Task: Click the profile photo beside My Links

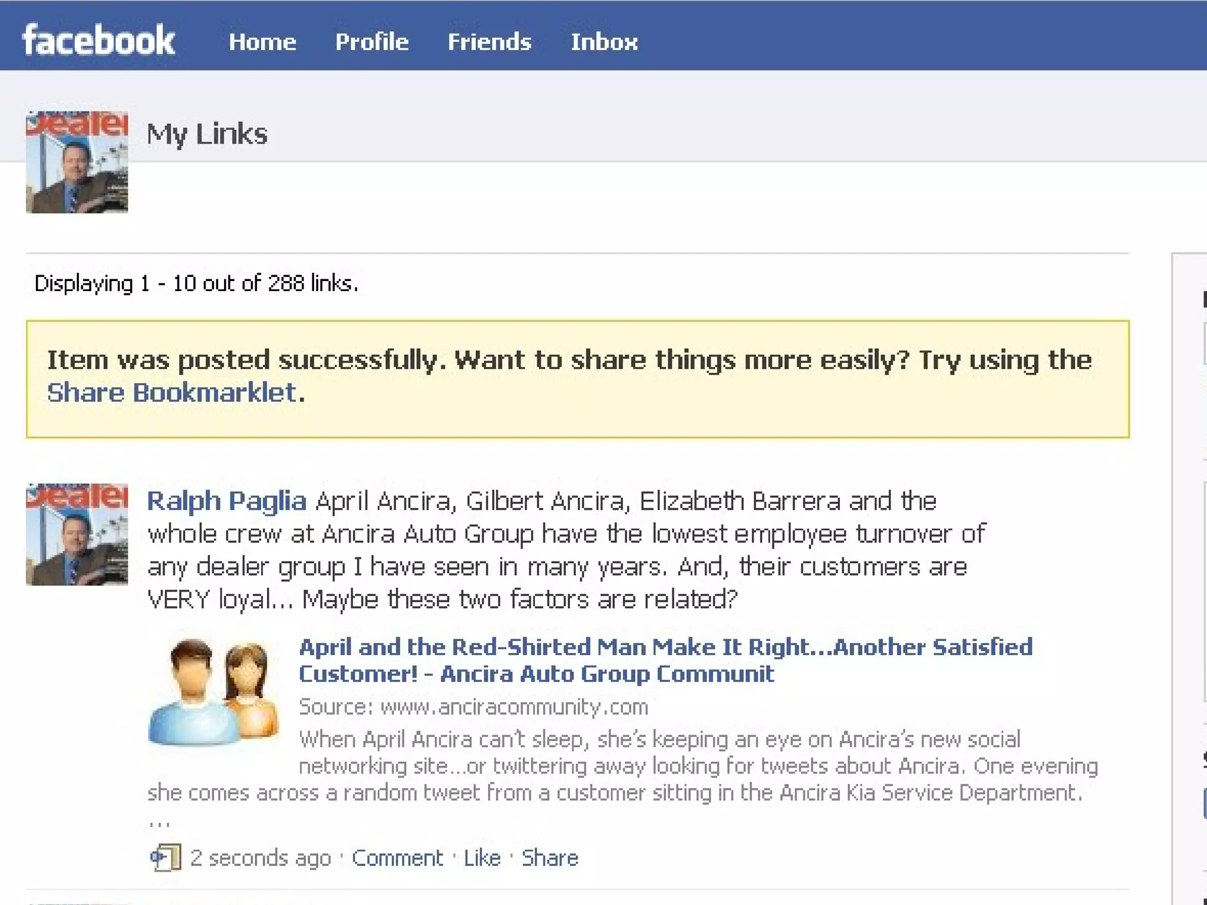Action: (x=77, y=162)
